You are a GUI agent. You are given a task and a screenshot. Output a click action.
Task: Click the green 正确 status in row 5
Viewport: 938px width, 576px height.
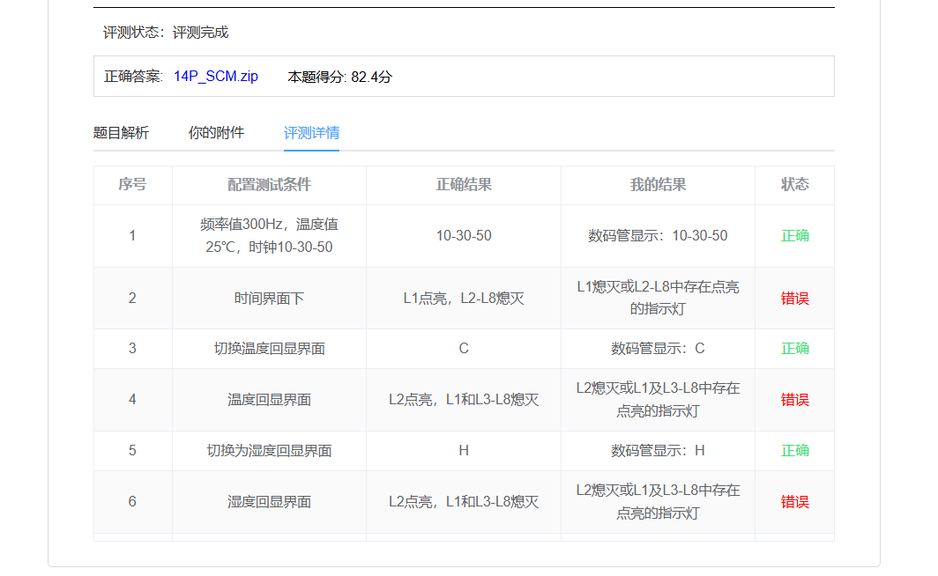coord(794,451)
